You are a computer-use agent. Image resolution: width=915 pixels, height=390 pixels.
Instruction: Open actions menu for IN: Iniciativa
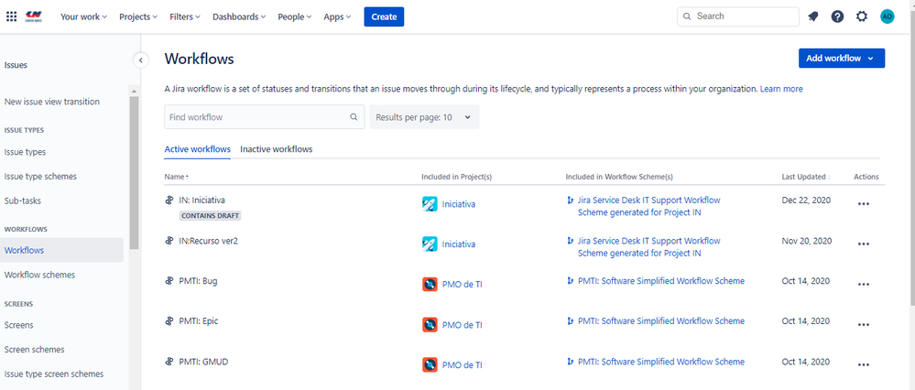[x=864, y=204]
